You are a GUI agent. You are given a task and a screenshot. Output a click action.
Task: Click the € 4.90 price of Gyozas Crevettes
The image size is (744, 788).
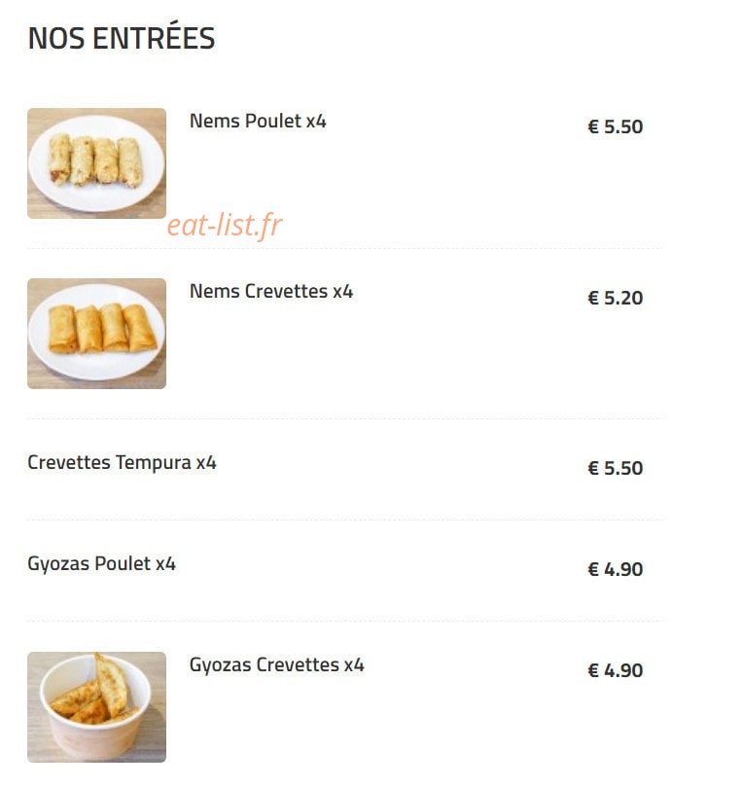[x=616, y=670]
